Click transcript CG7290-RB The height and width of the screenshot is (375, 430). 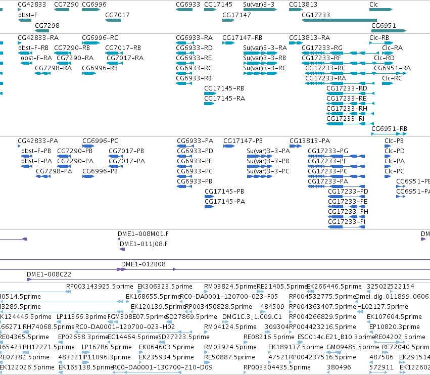pyautogui.click(x=72, y=48)
